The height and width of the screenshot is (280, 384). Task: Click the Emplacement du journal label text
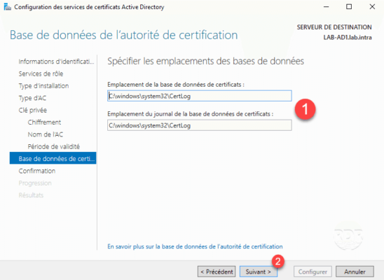[191, 114]
